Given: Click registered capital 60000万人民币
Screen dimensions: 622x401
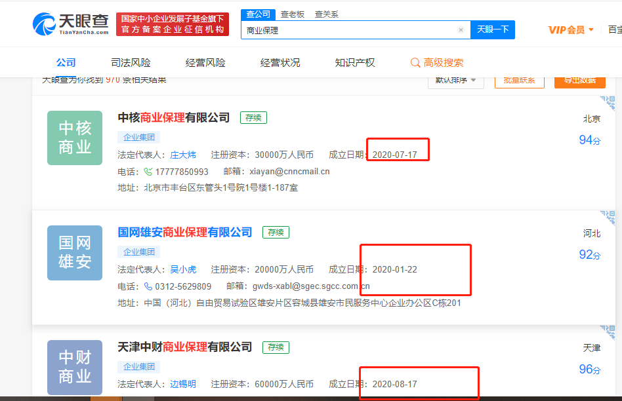Looking at the screenshot, I should (x=284, y=384).
